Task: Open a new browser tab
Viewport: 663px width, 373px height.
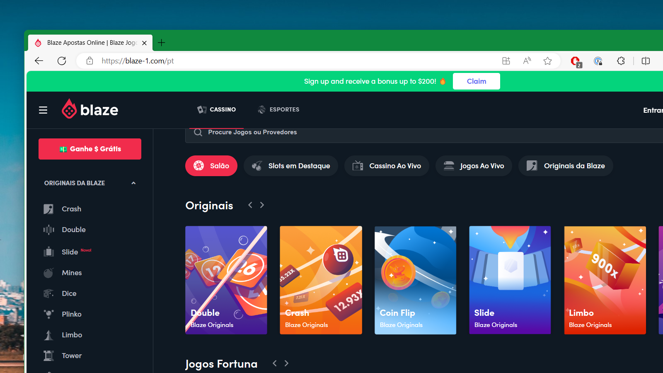Action: [x=162, y=42]
